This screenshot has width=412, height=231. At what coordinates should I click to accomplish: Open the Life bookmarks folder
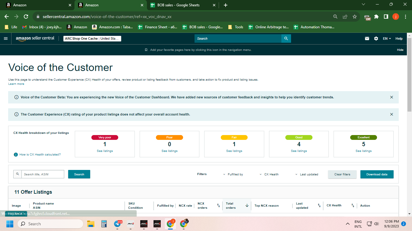[x=11, y=27]
